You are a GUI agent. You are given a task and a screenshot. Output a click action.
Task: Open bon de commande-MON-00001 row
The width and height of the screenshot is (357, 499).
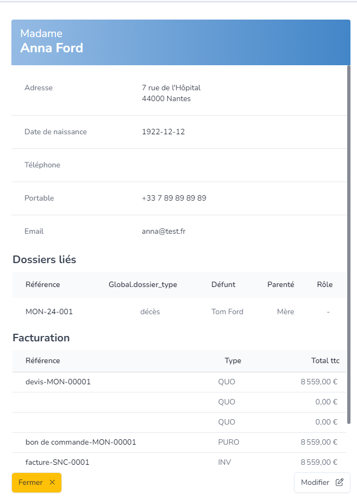point(80,442)
